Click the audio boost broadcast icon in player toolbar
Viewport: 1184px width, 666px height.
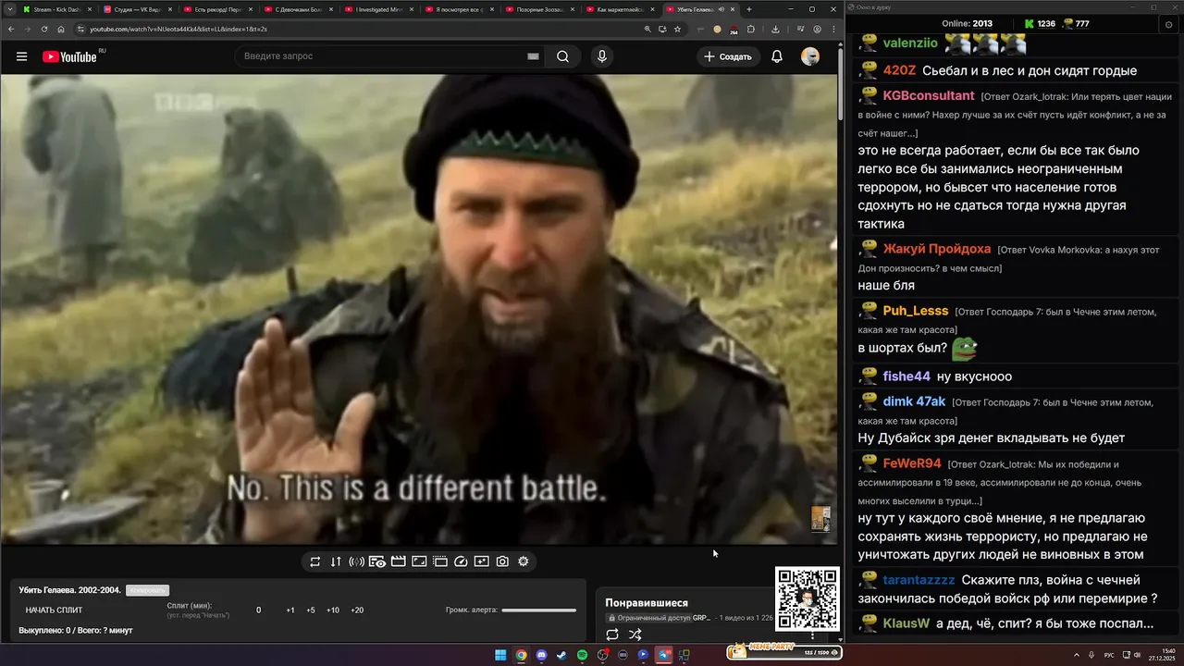coord(357,561)
